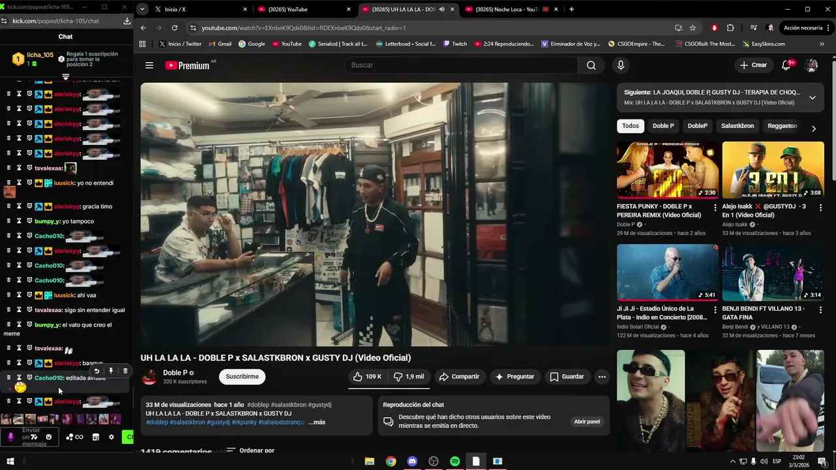Open the Kick chat shop icon
Image resolution: width=836 pixels, height=470 pixels.
[x=95, y=437]
